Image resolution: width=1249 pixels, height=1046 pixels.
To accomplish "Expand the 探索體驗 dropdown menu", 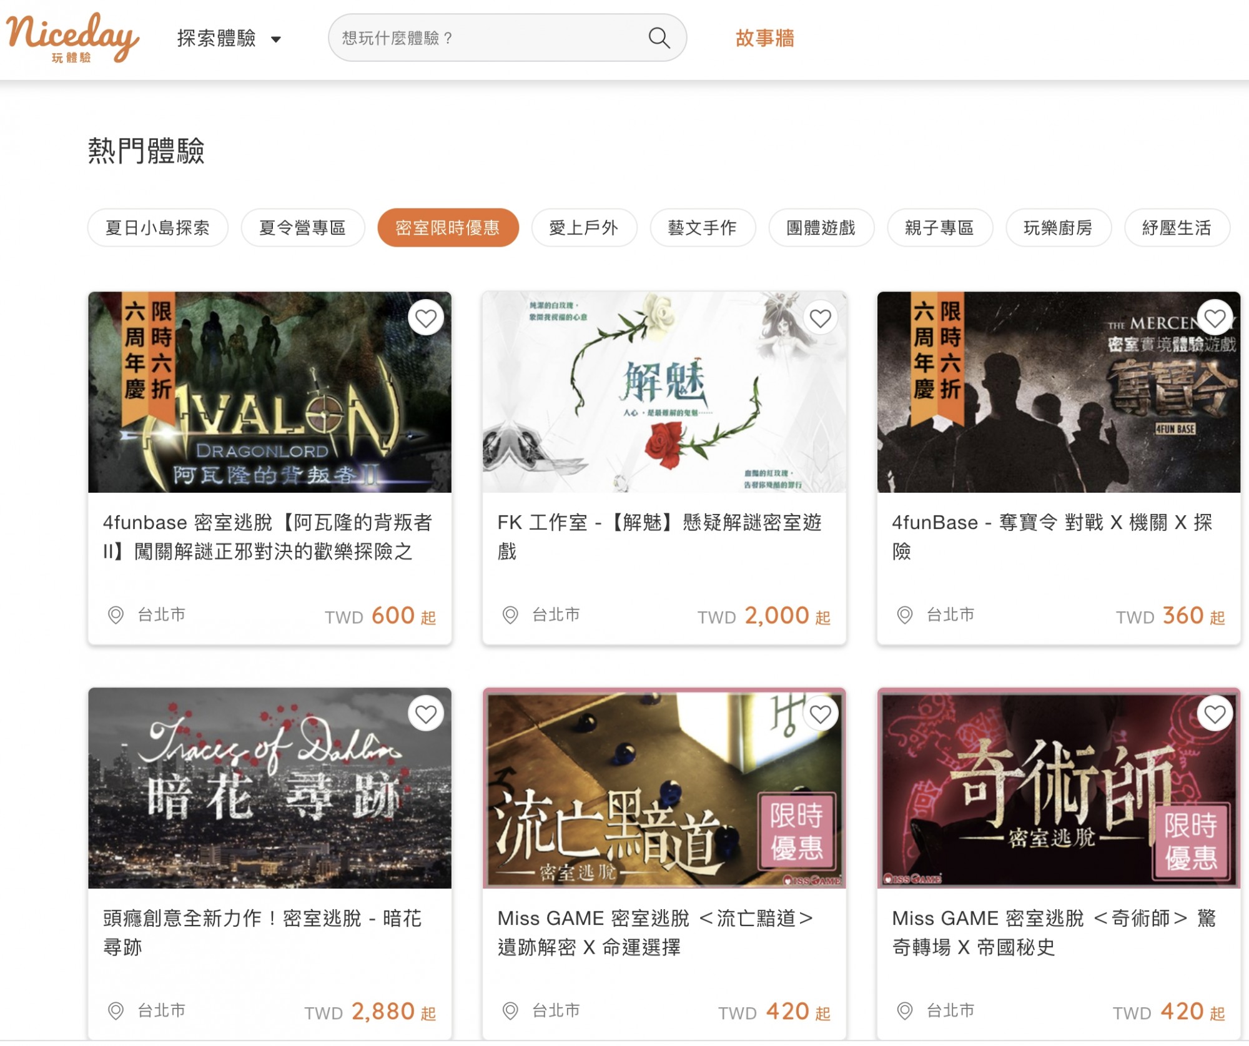I will tap(229, 39).
